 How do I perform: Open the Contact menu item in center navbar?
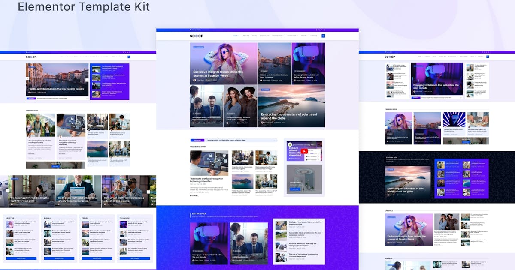pos(313,36)
